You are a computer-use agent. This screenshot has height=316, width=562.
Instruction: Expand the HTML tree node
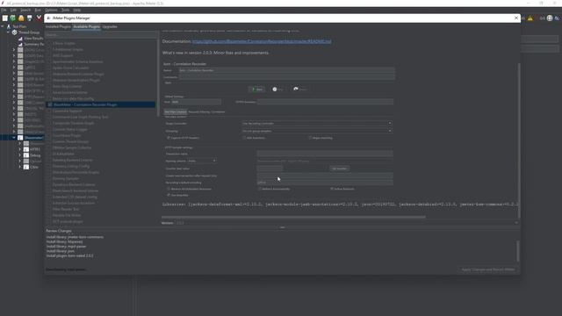point(19,149)
